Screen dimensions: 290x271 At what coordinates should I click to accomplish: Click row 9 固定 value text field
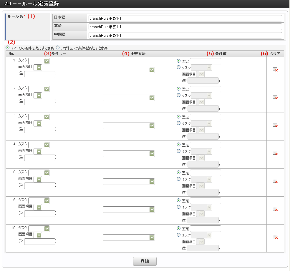pos(206,201)
